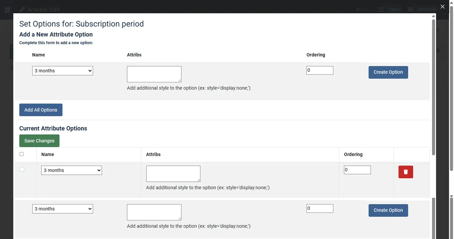The width and height of the screenshot is (454, 239).
Task: Click the top Create Option button
Action: click(388, 72)
